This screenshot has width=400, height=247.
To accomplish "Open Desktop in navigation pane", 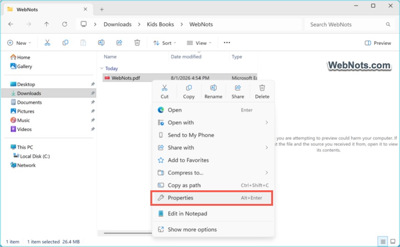I will click(22, 84).
